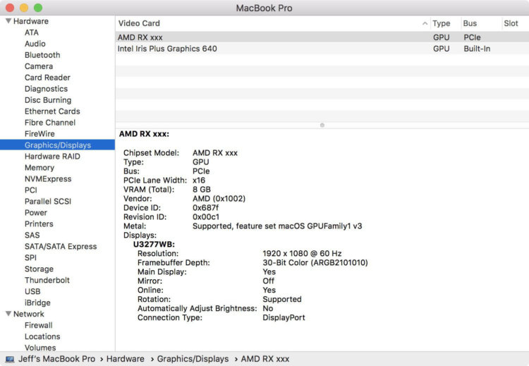Click the Network section label
Viewport: 529px width, 366px height.
pos(29,314)
